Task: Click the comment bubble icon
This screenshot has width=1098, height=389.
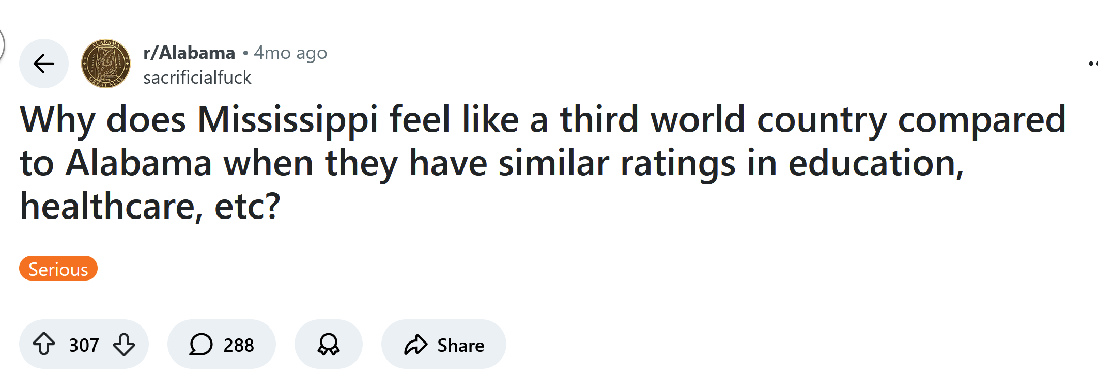Action: click(201, 345)
